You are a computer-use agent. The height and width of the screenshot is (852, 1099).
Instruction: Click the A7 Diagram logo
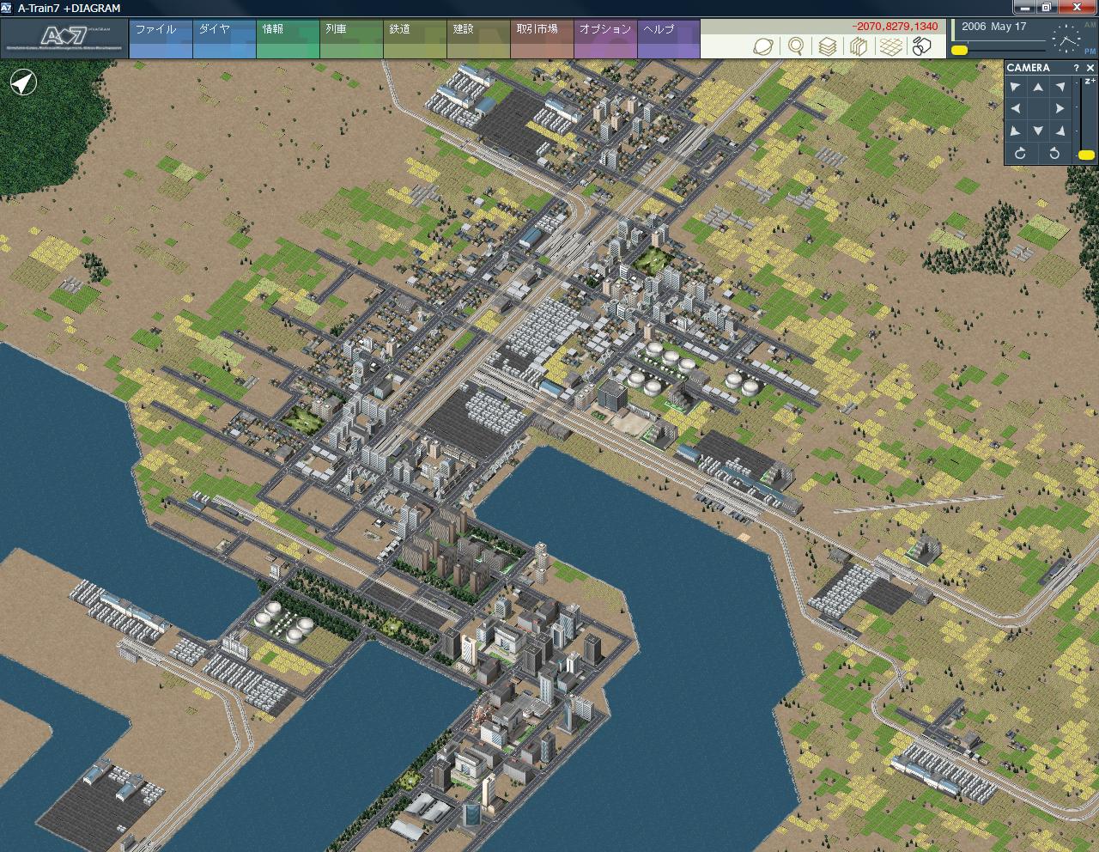(64, 40)
